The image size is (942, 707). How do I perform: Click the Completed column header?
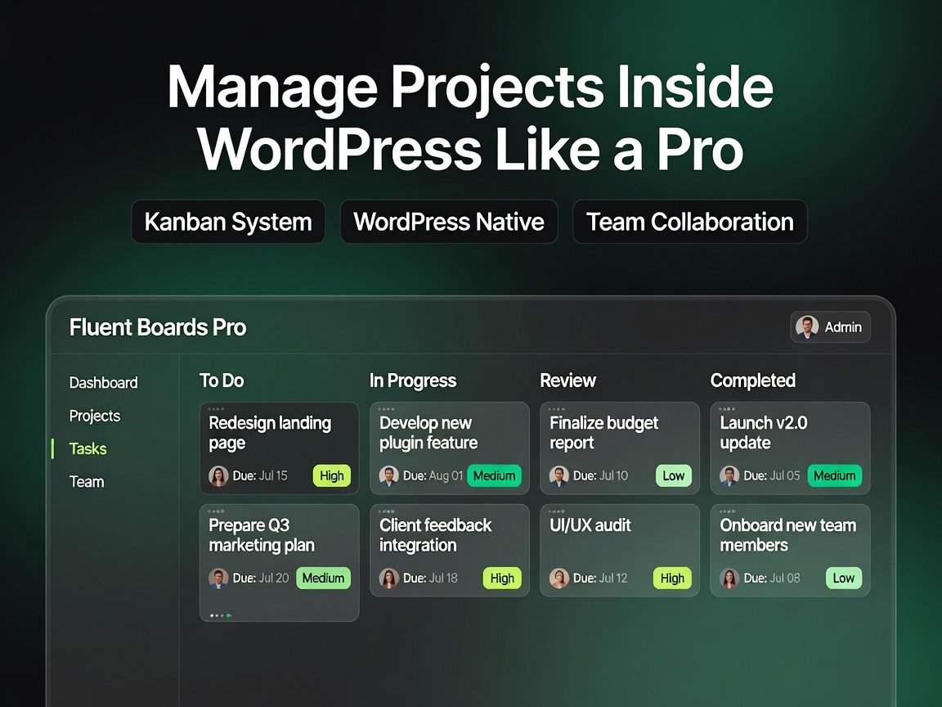point(753,380)
